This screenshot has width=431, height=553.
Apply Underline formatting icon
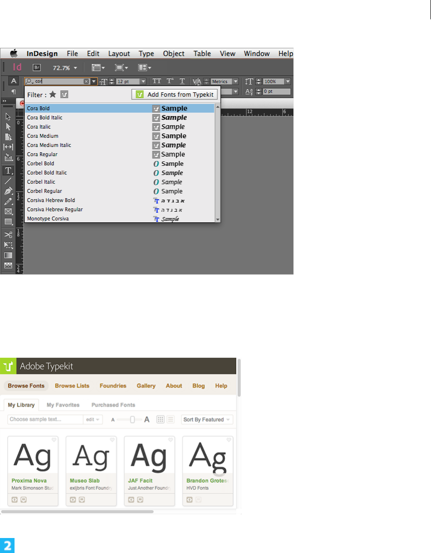182,81
